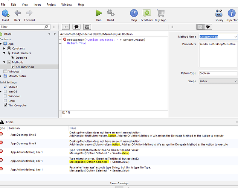The image size is (238, 188).
Task: Click the Buy Xojo shopping cart icon
Action: tap(160, 13)
